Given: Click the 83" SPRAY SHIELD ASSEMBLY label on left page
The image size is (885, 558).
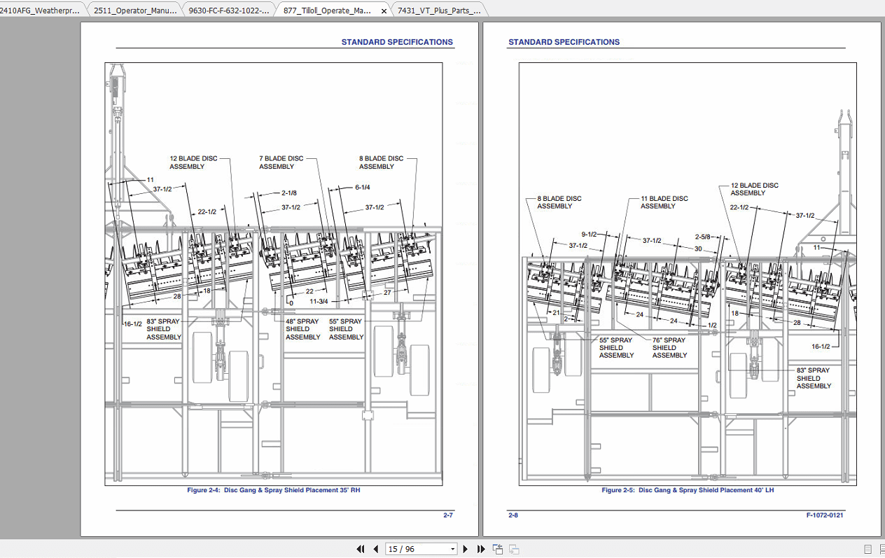Looking at the screenshot, I should coord(163,329).
